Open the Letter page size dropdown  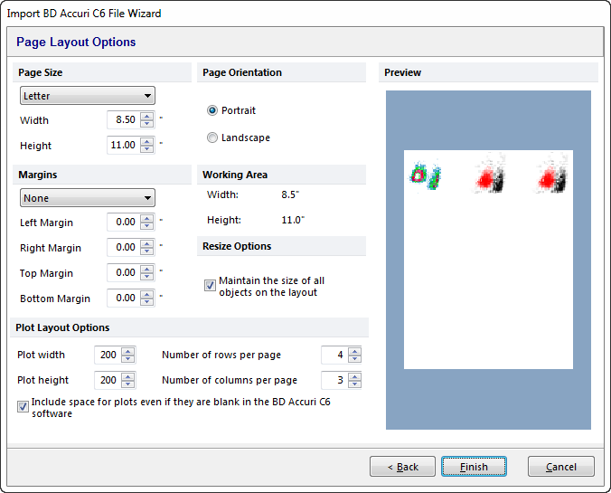point(87,96)
